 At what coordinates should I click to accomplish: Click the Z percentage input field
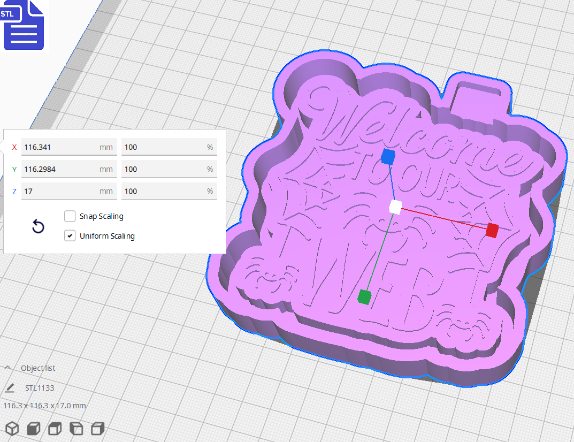[169, 191]
